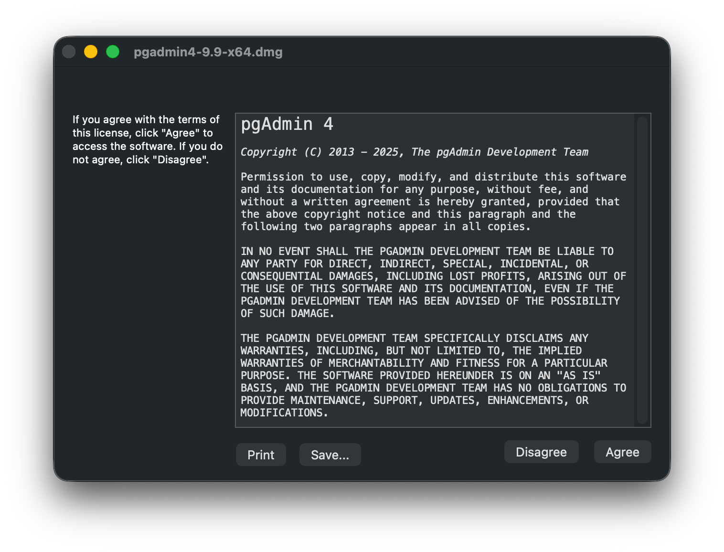This screenshot has width=724, height=552.
Task: Click the "SPECIFICALLY DISCLAIMS ANY" line
Action: 414,338
